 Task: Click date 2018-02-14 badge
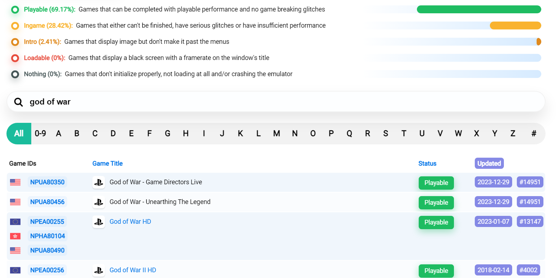point(493,270)
